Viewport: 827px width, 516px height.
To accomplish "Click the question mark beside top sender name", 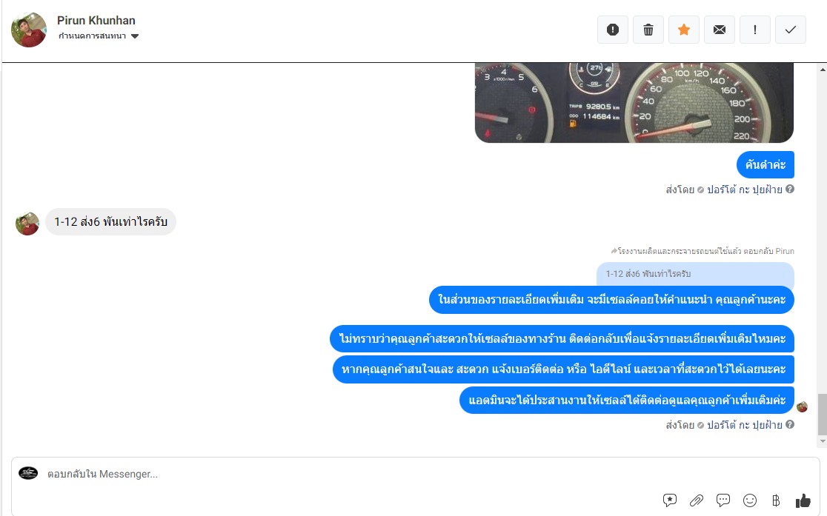I will click(x=789, y=190).
